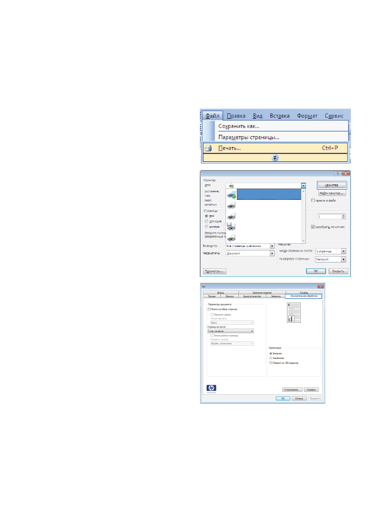
Task: Choose Сохранить как... from the Файл menu
Action: [x=239, y=126]
